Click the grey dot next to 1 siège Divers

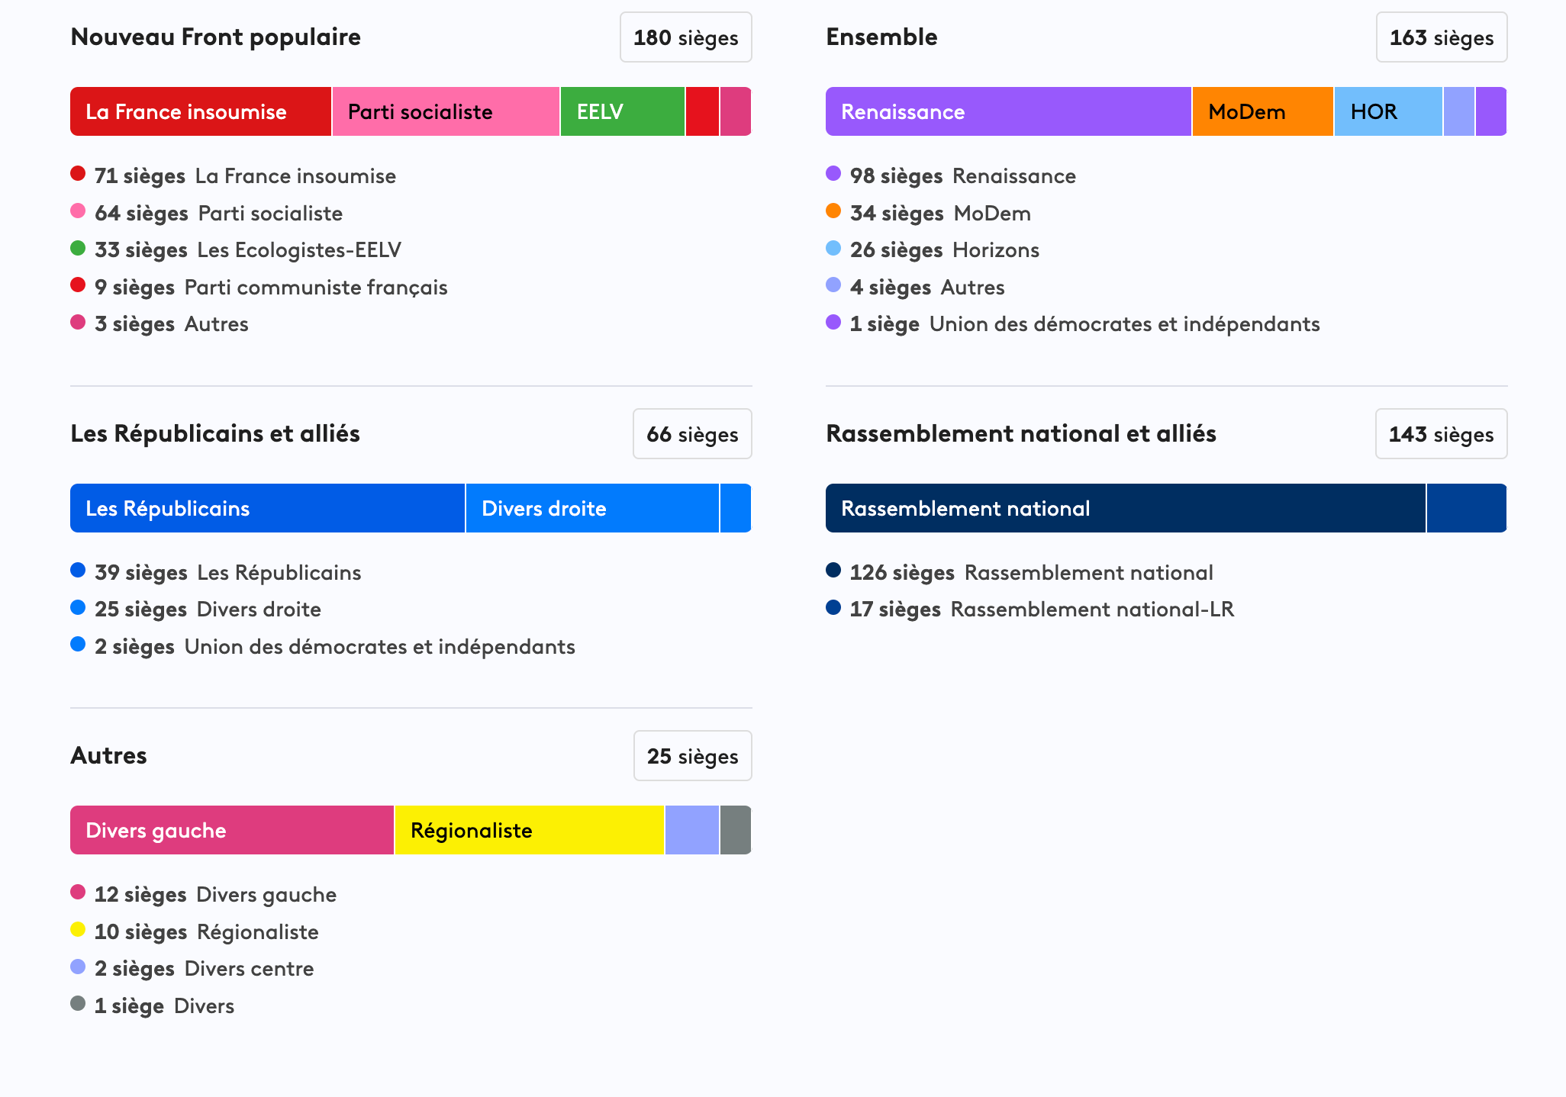[x=78, y=1003]
